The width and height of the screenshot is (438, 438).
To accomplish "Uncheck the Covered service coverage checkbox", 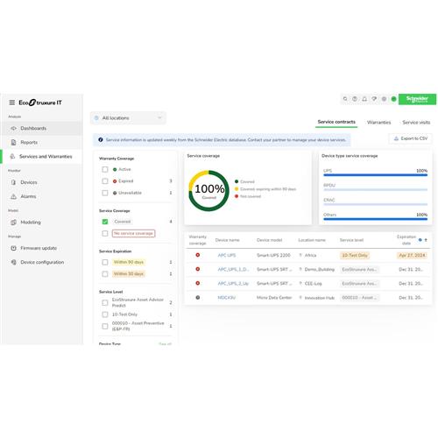I will point(105,222).
